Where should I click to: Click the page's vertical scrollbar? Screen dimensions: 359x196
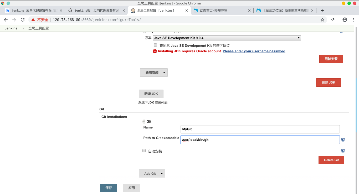pos(357,105)
